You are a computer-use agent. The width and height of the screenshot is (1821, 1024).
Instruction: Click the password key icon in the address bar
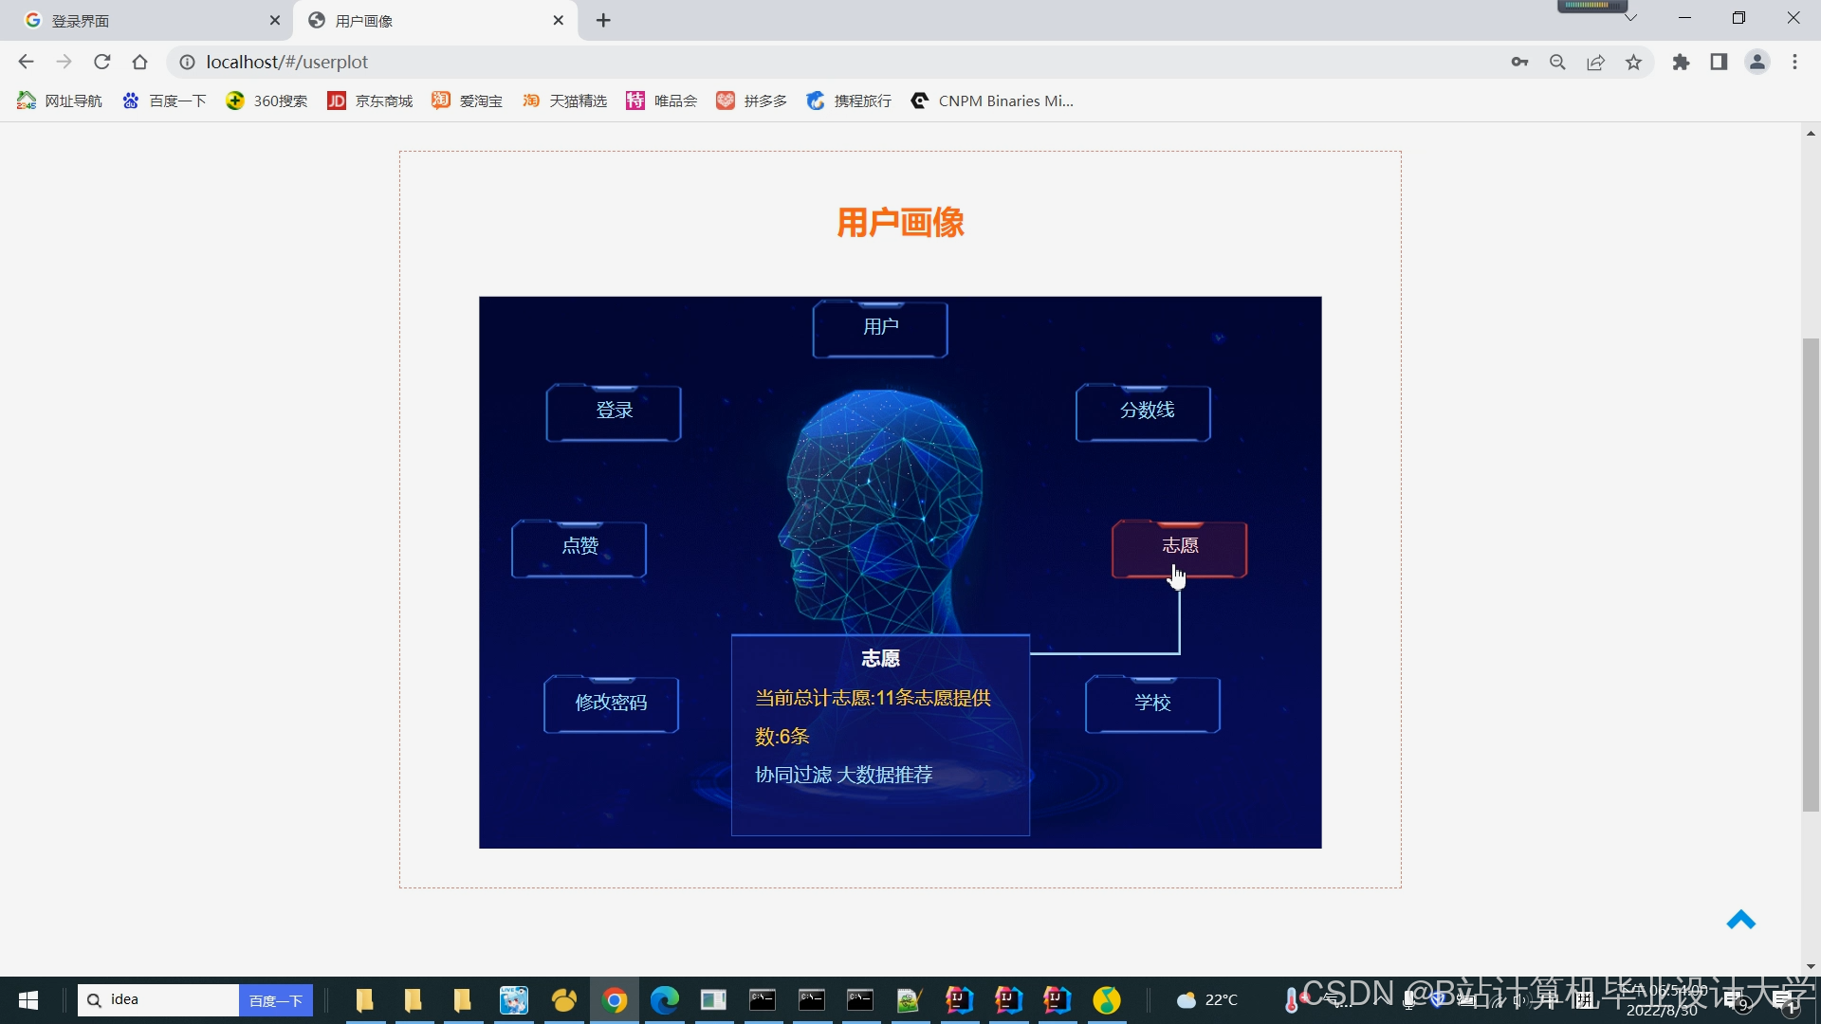tap(1519, 62)
